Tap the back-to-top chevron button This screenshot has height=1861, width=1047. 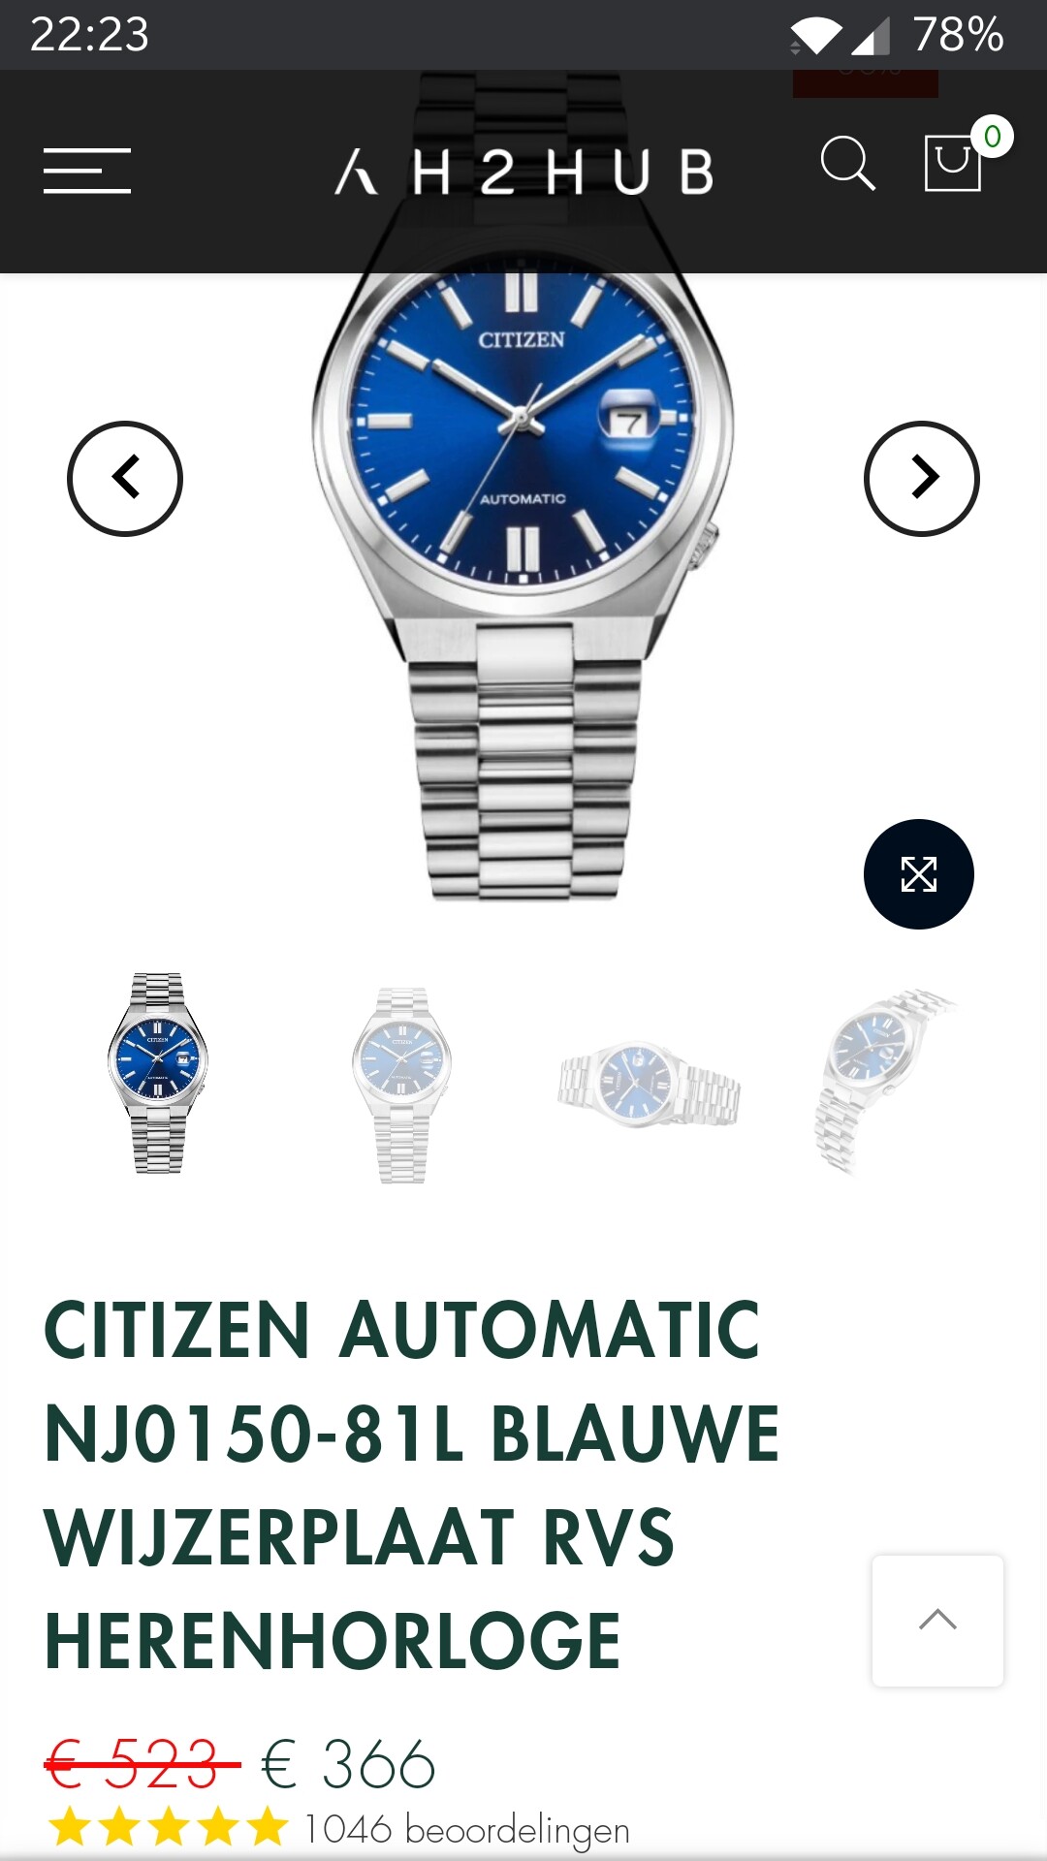937,1621
